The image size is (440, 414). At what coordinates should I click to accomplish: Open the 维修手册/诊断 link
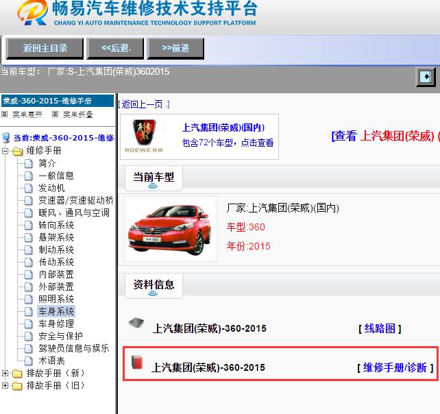tap(395, 367)
